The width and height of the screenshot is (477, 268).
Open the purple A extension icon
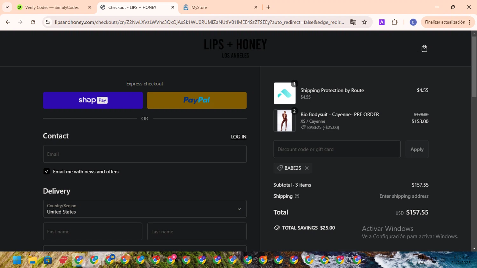click(382, 22)
